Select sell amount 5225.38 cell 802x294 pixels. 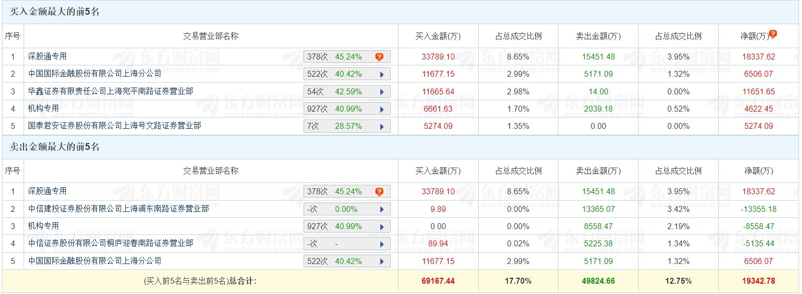(x=598, y=243)
